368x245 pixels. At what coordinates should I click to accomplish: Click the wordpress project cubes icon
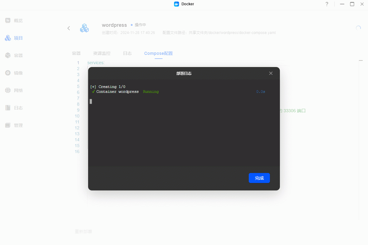click(84, 28)
